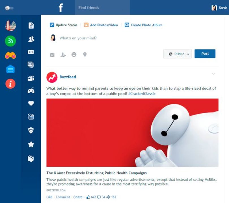Click the add location pin icon
This screenshot has width=229, height=203.
pyautogui.click(x=85, y=55)
